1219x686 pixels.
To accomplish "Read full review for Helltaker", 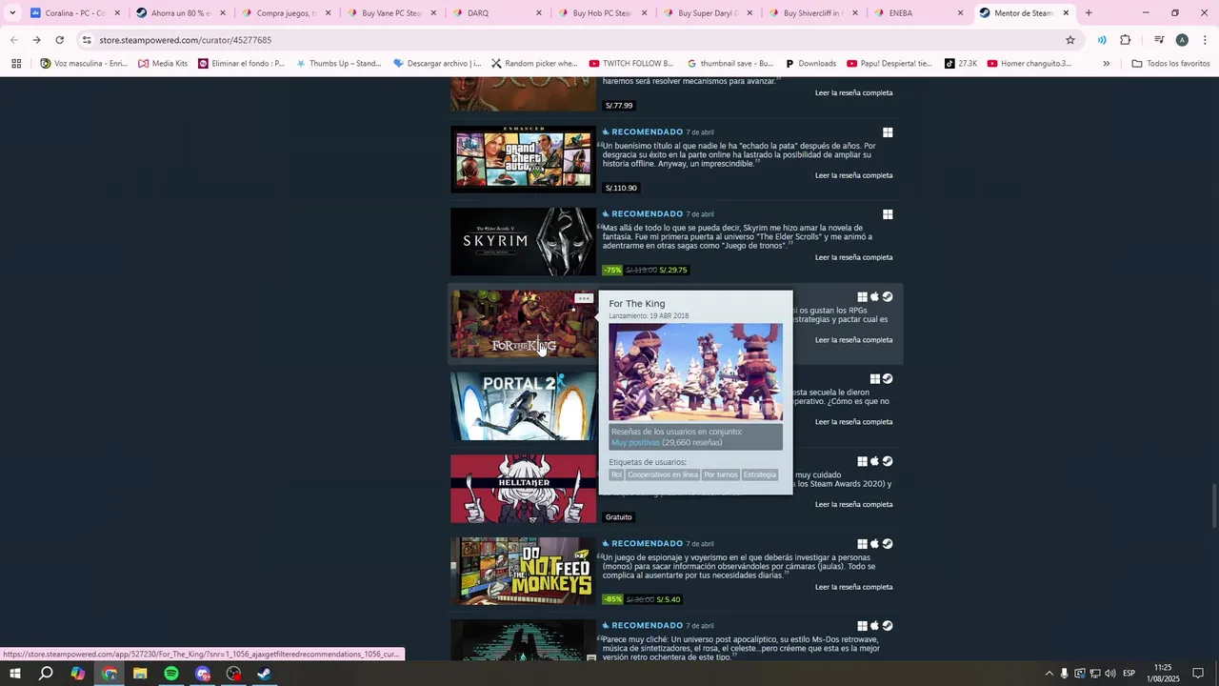I will click(853, 504).
